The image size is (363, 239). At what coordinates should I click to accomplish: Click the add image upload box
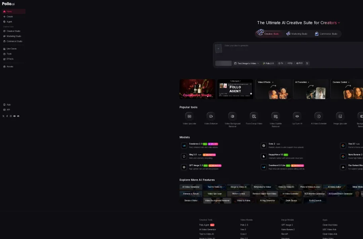point(218,49)
